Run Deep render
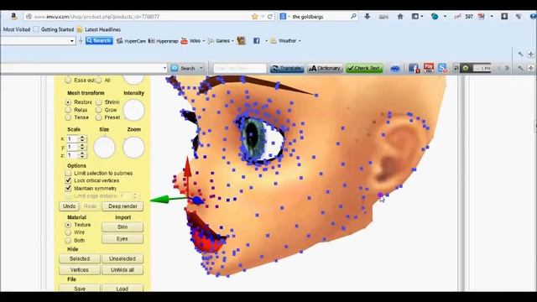The height and width of the screenshot is (302, 537). click(123, 206)
